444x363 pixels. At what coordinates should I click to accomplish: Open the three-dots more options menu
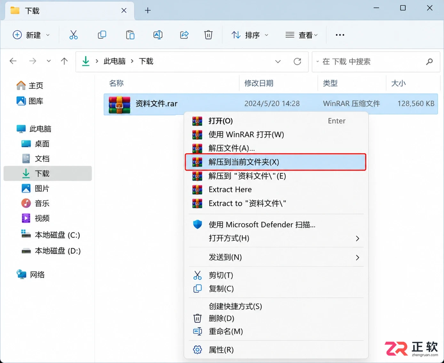click(x=340, y=35)
